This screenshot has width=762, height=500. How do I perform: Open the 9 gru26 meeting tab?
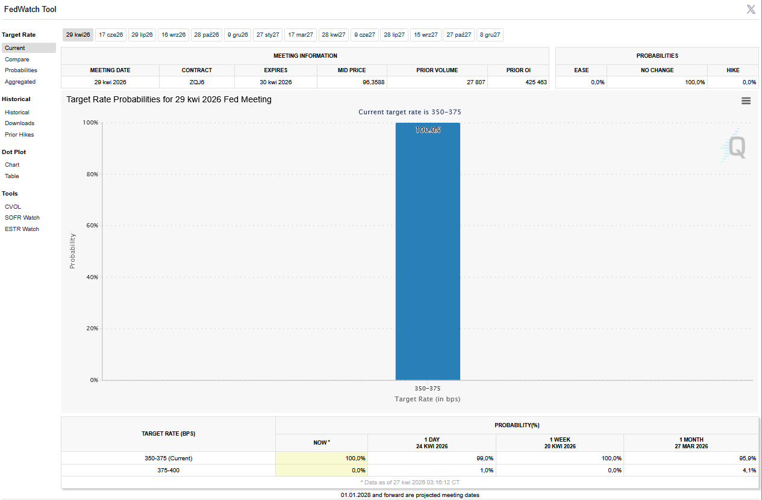click(237, 35)
